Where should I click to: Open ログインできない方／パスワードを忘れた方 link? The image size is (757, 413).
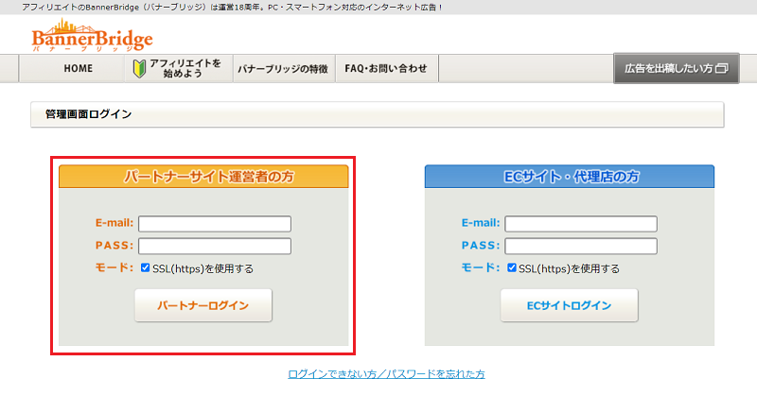386,374
